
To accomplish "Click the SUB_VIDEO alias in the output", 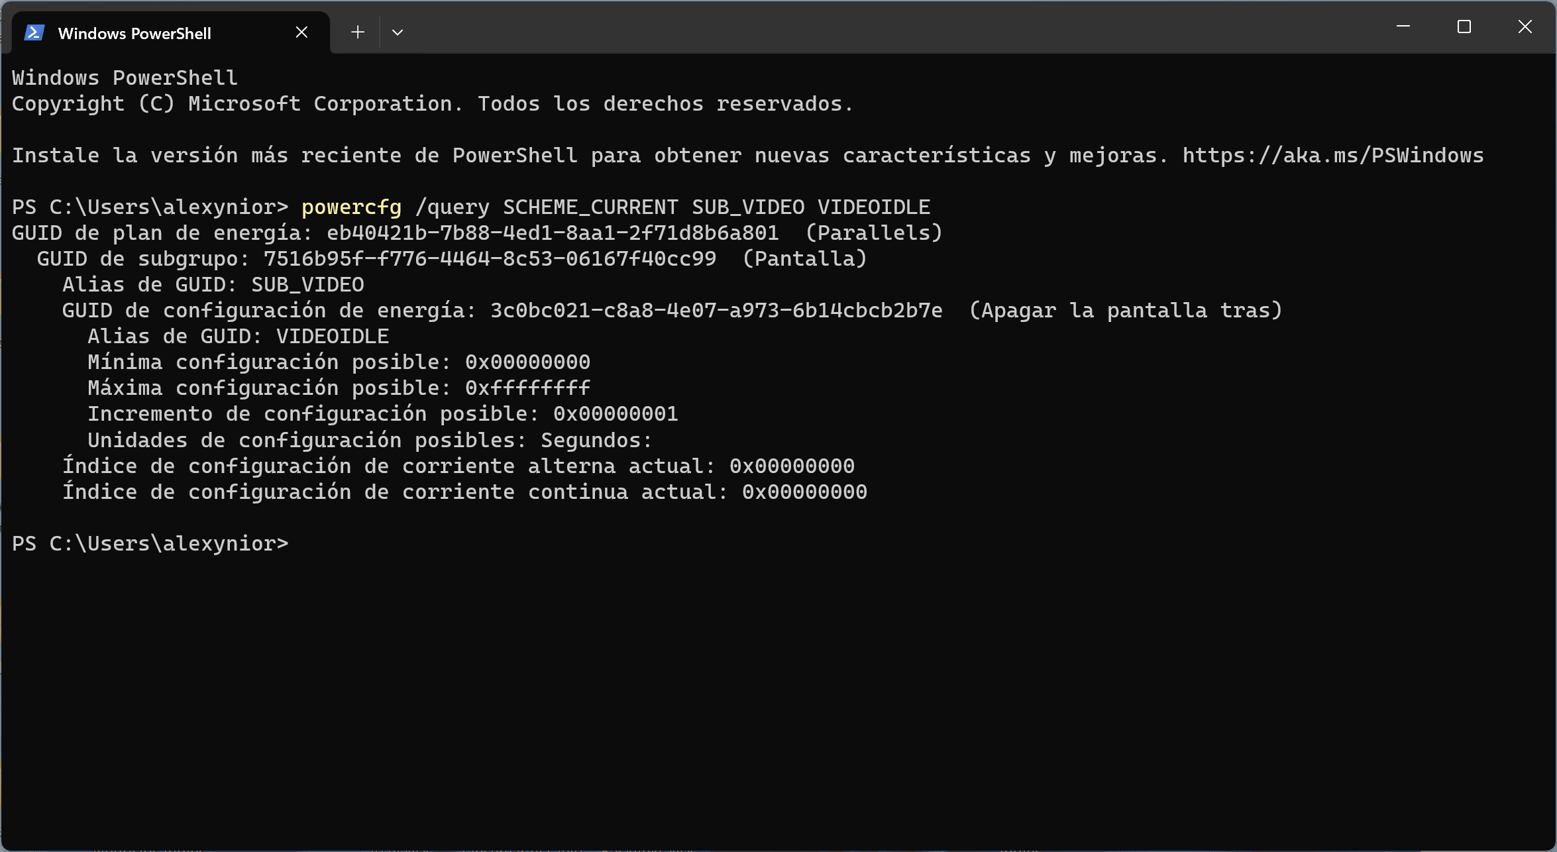I will 307,285.
